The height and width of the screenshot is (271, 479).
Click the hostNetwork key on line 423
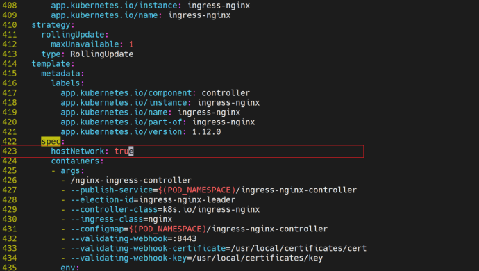78,151
